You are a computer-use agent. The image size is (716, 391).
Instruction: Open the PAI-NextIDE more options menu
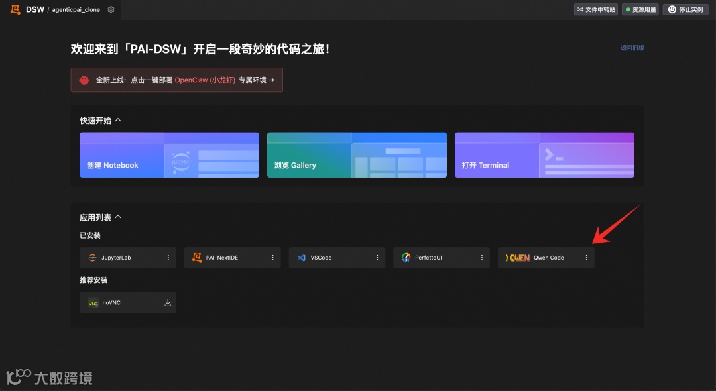272,258
